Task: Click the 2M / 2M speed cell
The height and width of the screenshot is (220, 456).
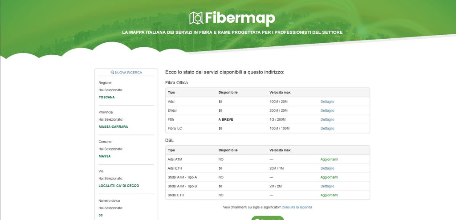Action: (276, 186)
